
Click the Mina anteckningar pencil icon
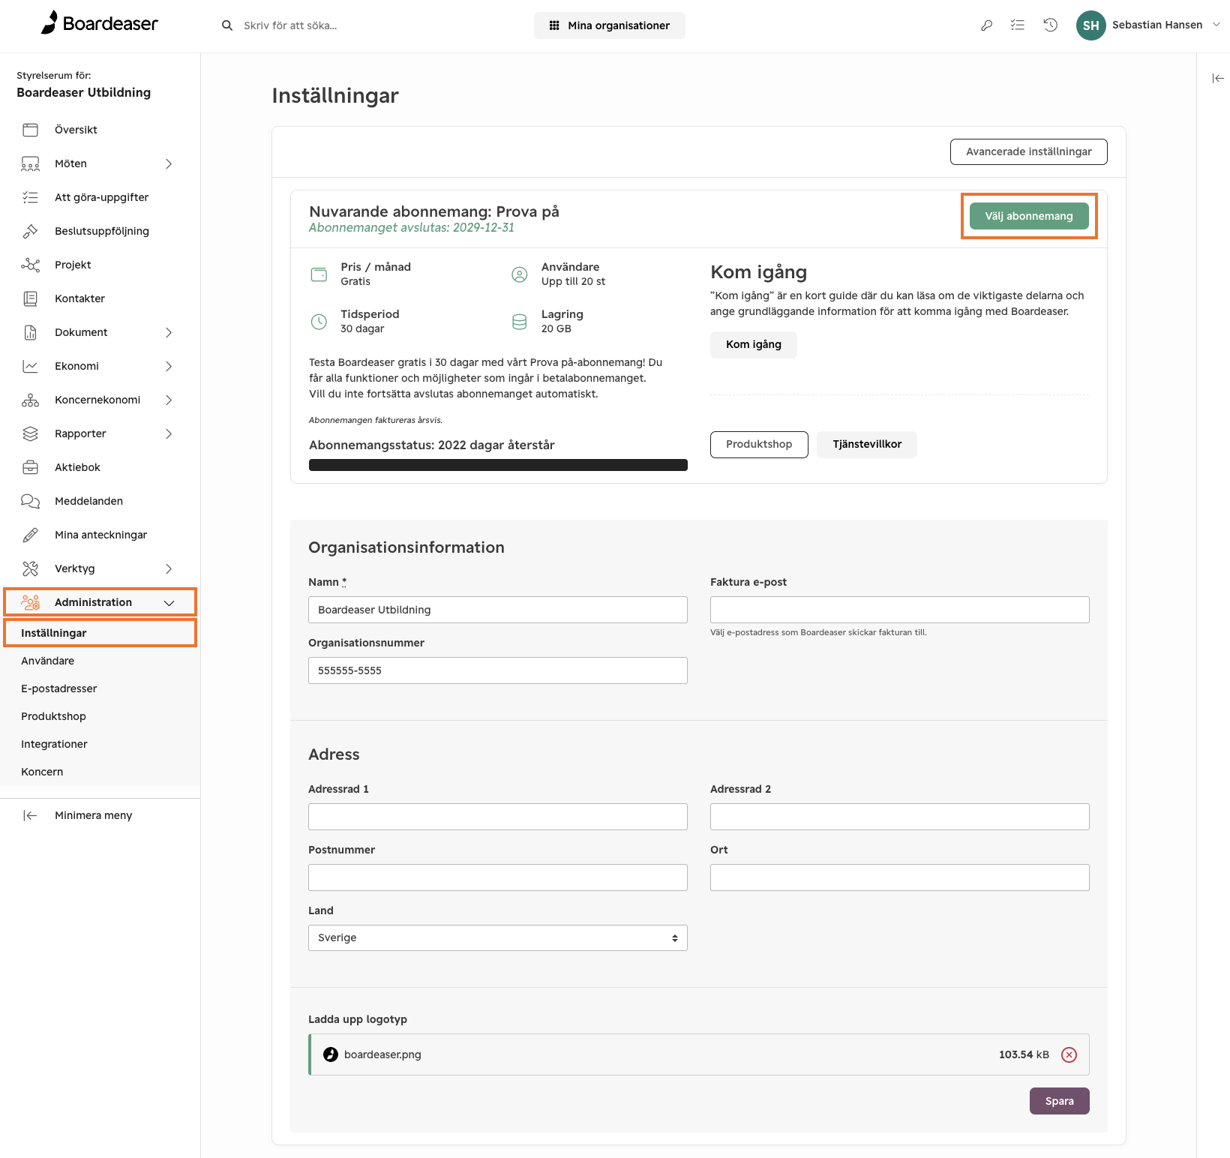point(30,535)
